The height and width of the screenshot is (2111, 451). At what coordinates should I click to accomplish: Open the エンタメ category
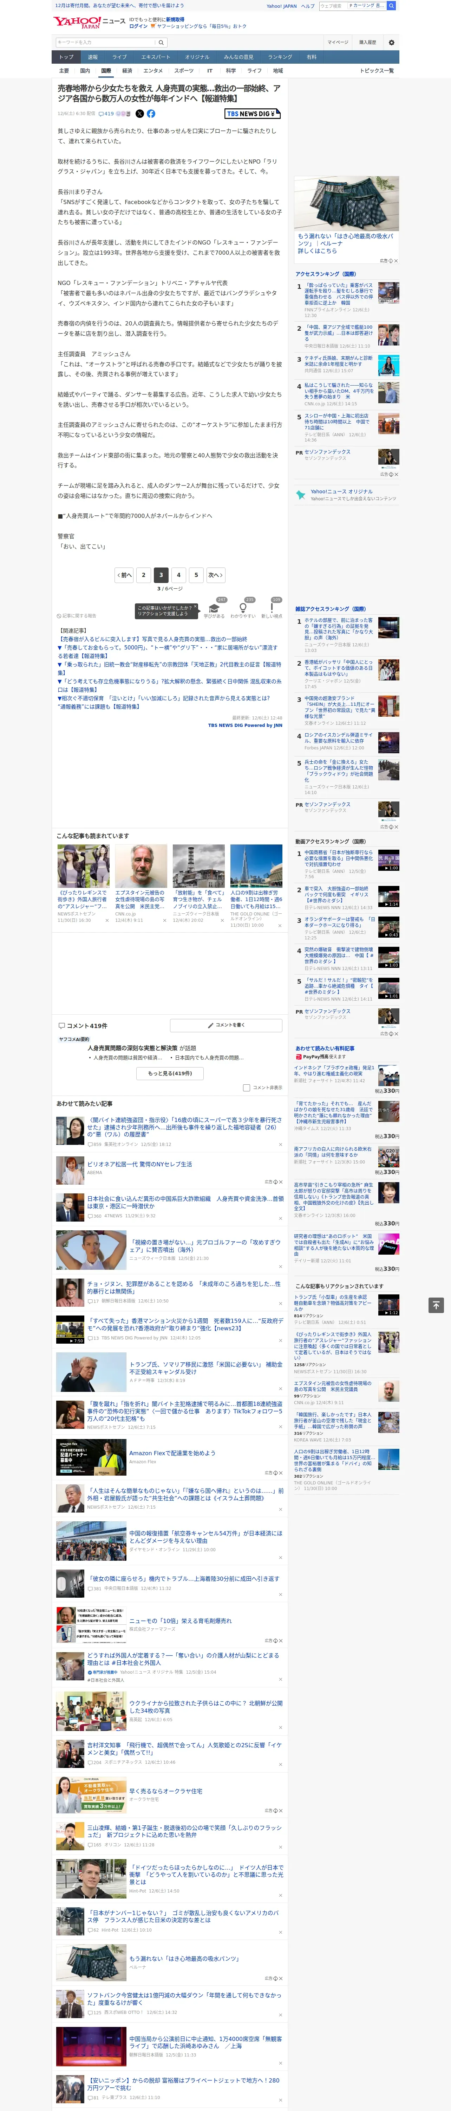[x=153, y=70]
